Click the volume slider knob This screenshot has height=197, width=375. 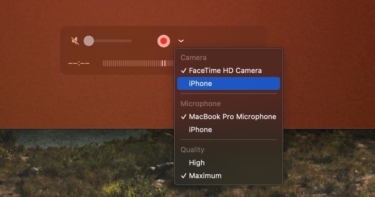[x=88, y=41]
